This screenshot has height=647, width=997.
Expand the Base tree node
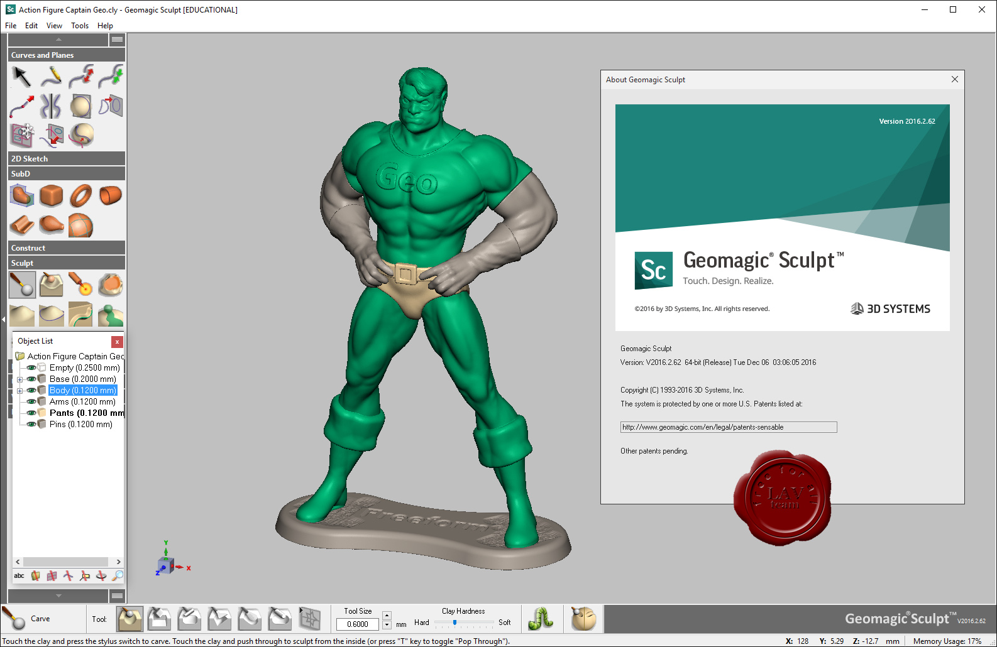[20, 379]
